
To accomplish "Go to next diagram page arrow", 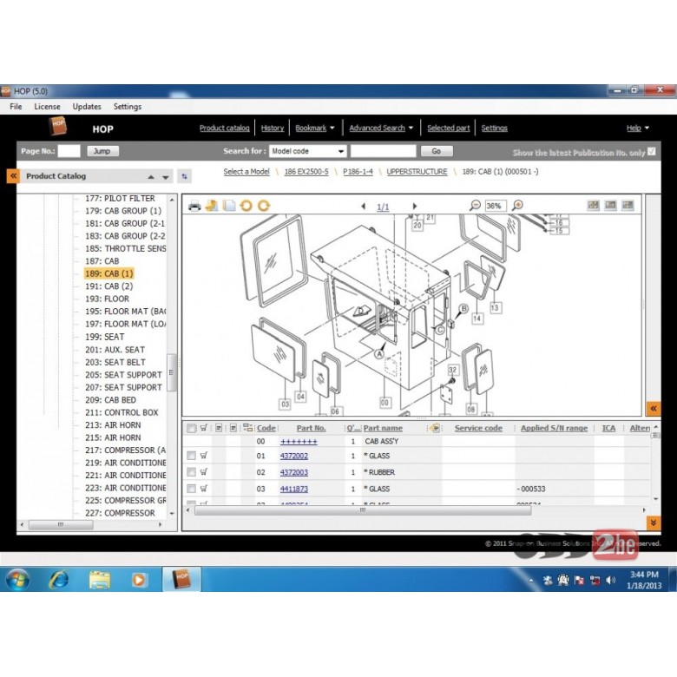I will point(415,207).
